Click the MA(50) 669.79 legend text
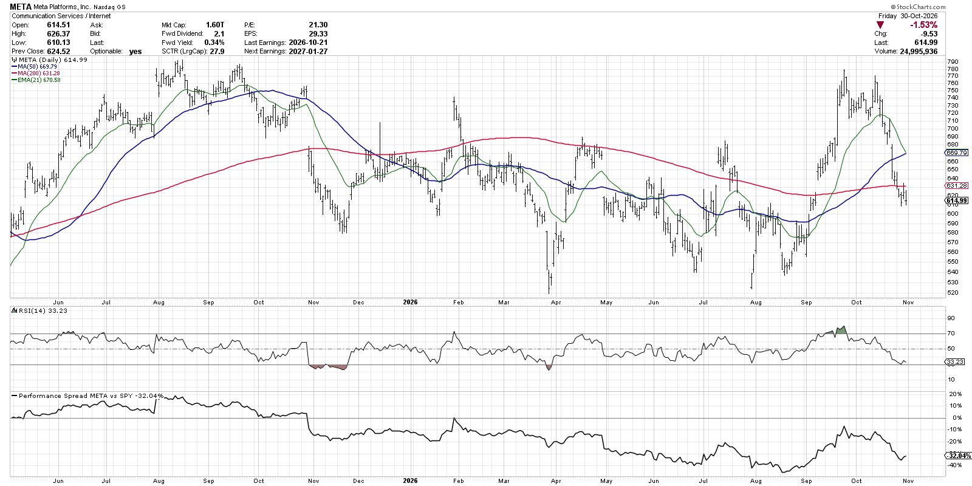Viewport: 972px width, 486px height. 37,66
